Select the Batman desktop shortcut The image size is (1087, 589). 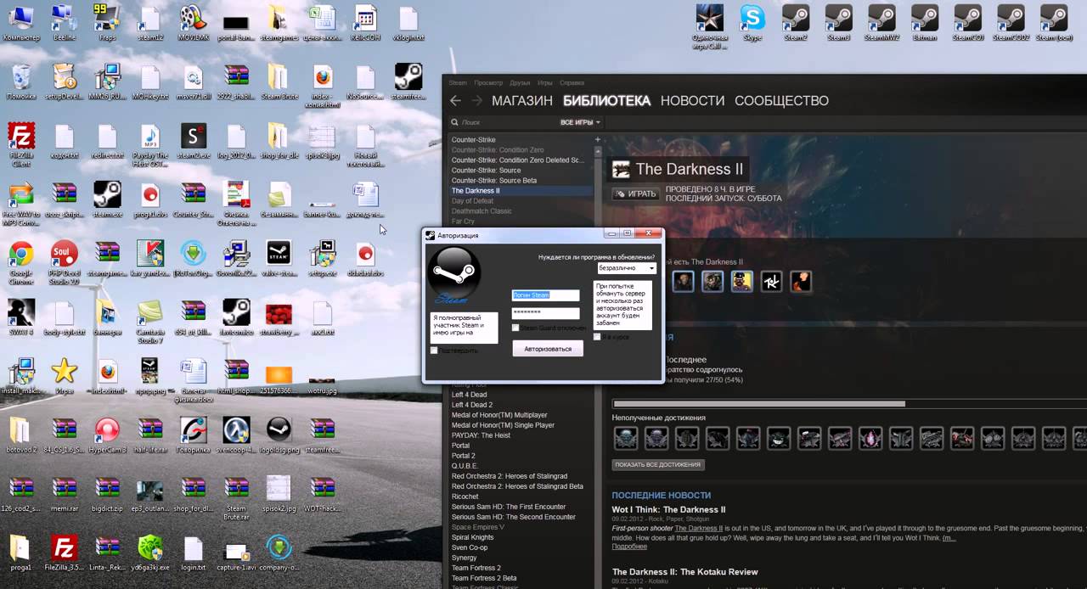pos(925,22)
